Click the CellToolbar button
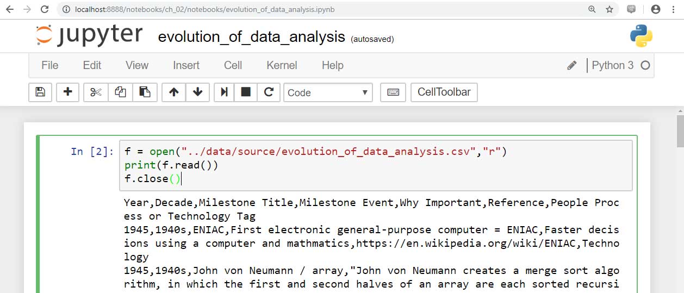 pyautogui.click(x=444, y=92)
